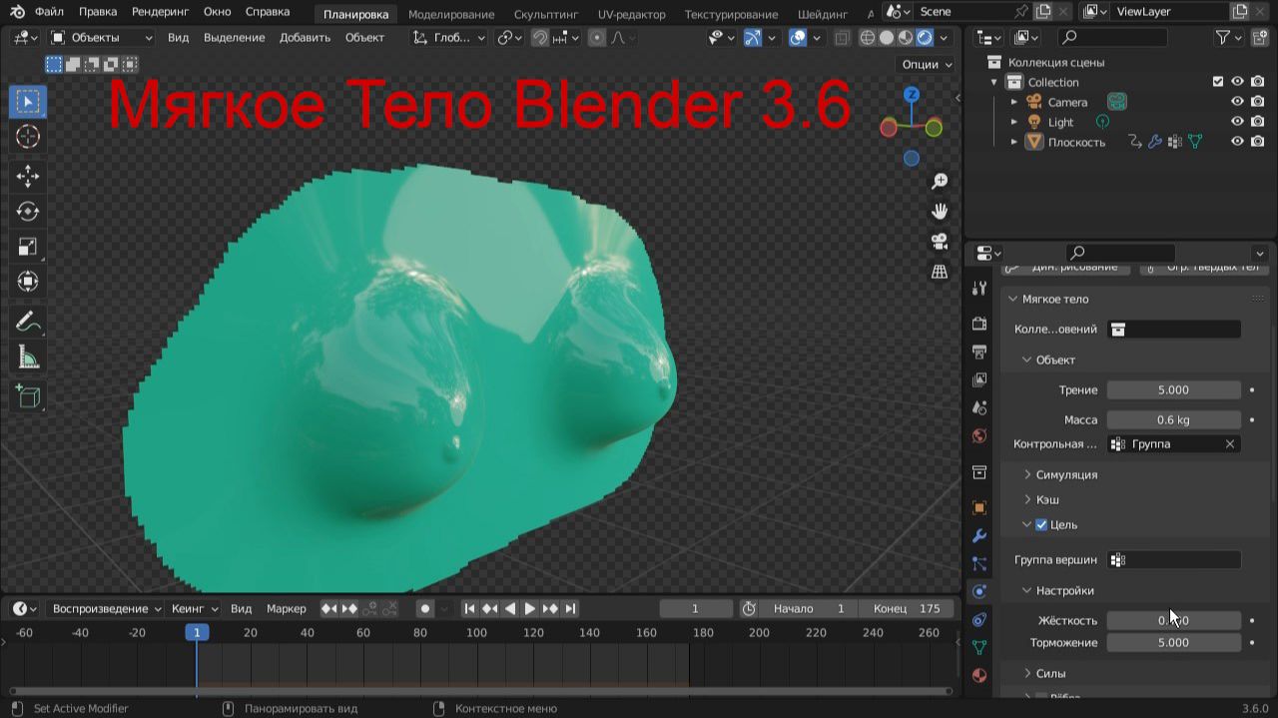Play the animation forward

coord(530,608)
